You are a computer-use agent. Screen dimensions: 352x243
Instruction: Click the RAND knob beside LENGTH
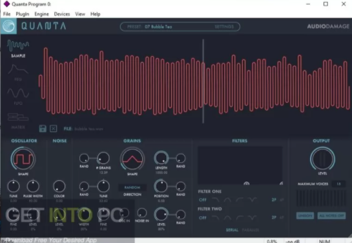(x=180, y=158)
